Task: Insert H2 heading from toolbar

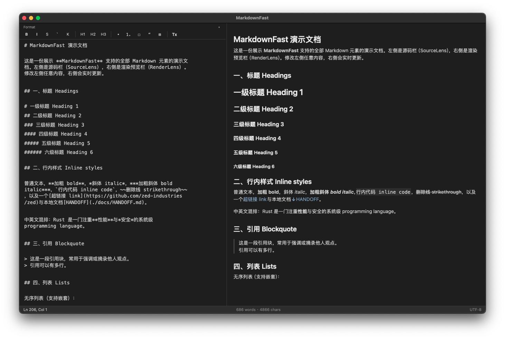Action: pos(93,34)
